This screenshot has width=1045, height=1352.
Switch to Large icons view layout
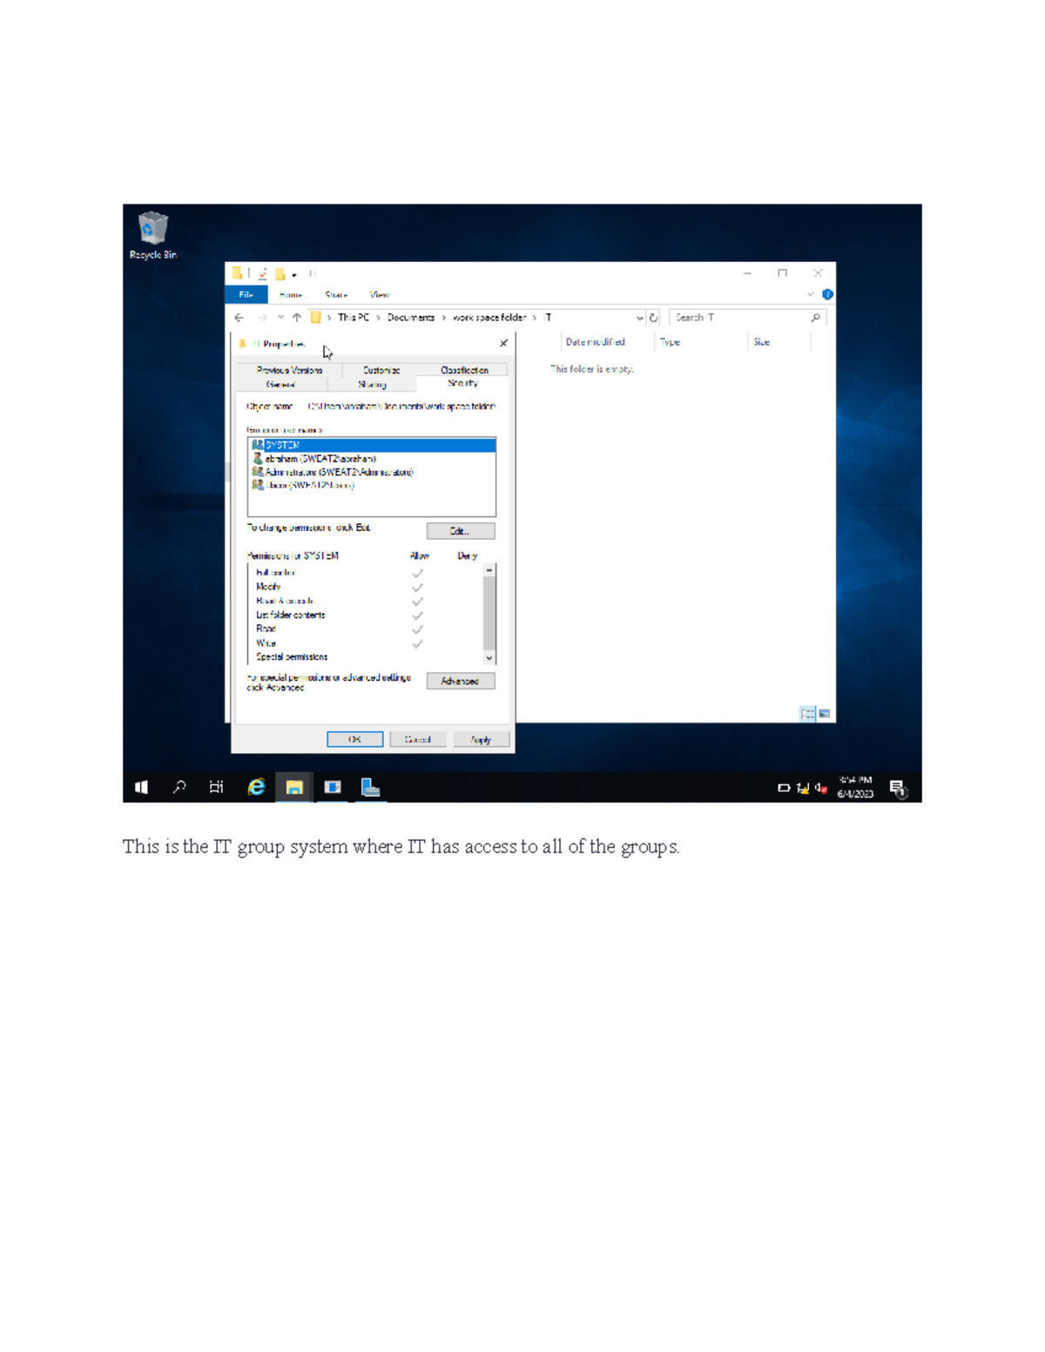[x=824, y=714]
